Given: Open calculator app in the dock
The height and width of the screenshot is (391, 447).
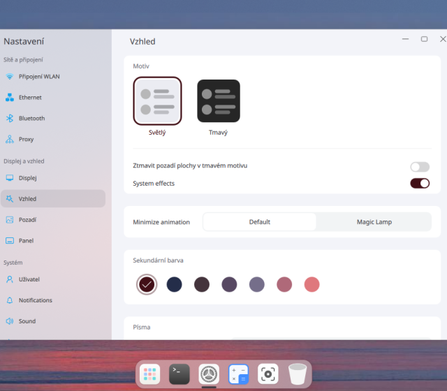Looking at the screenshot, I should (239, 374).
